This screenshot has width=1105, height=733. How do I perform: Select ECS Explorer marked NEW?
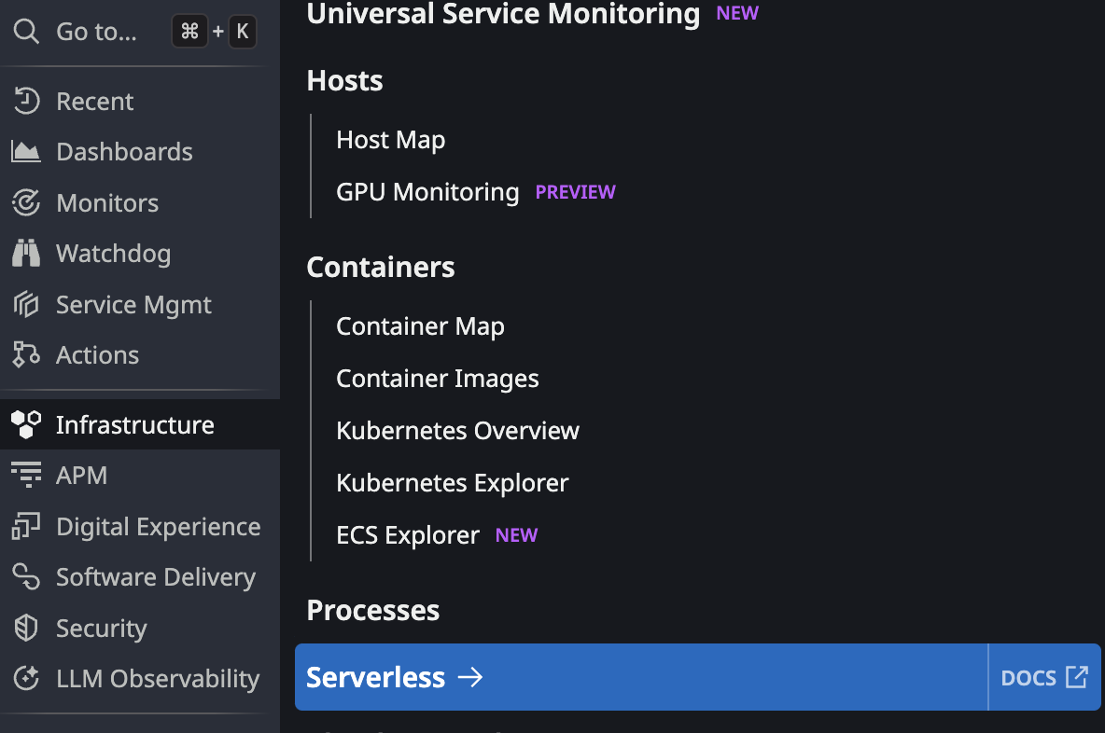408,534
